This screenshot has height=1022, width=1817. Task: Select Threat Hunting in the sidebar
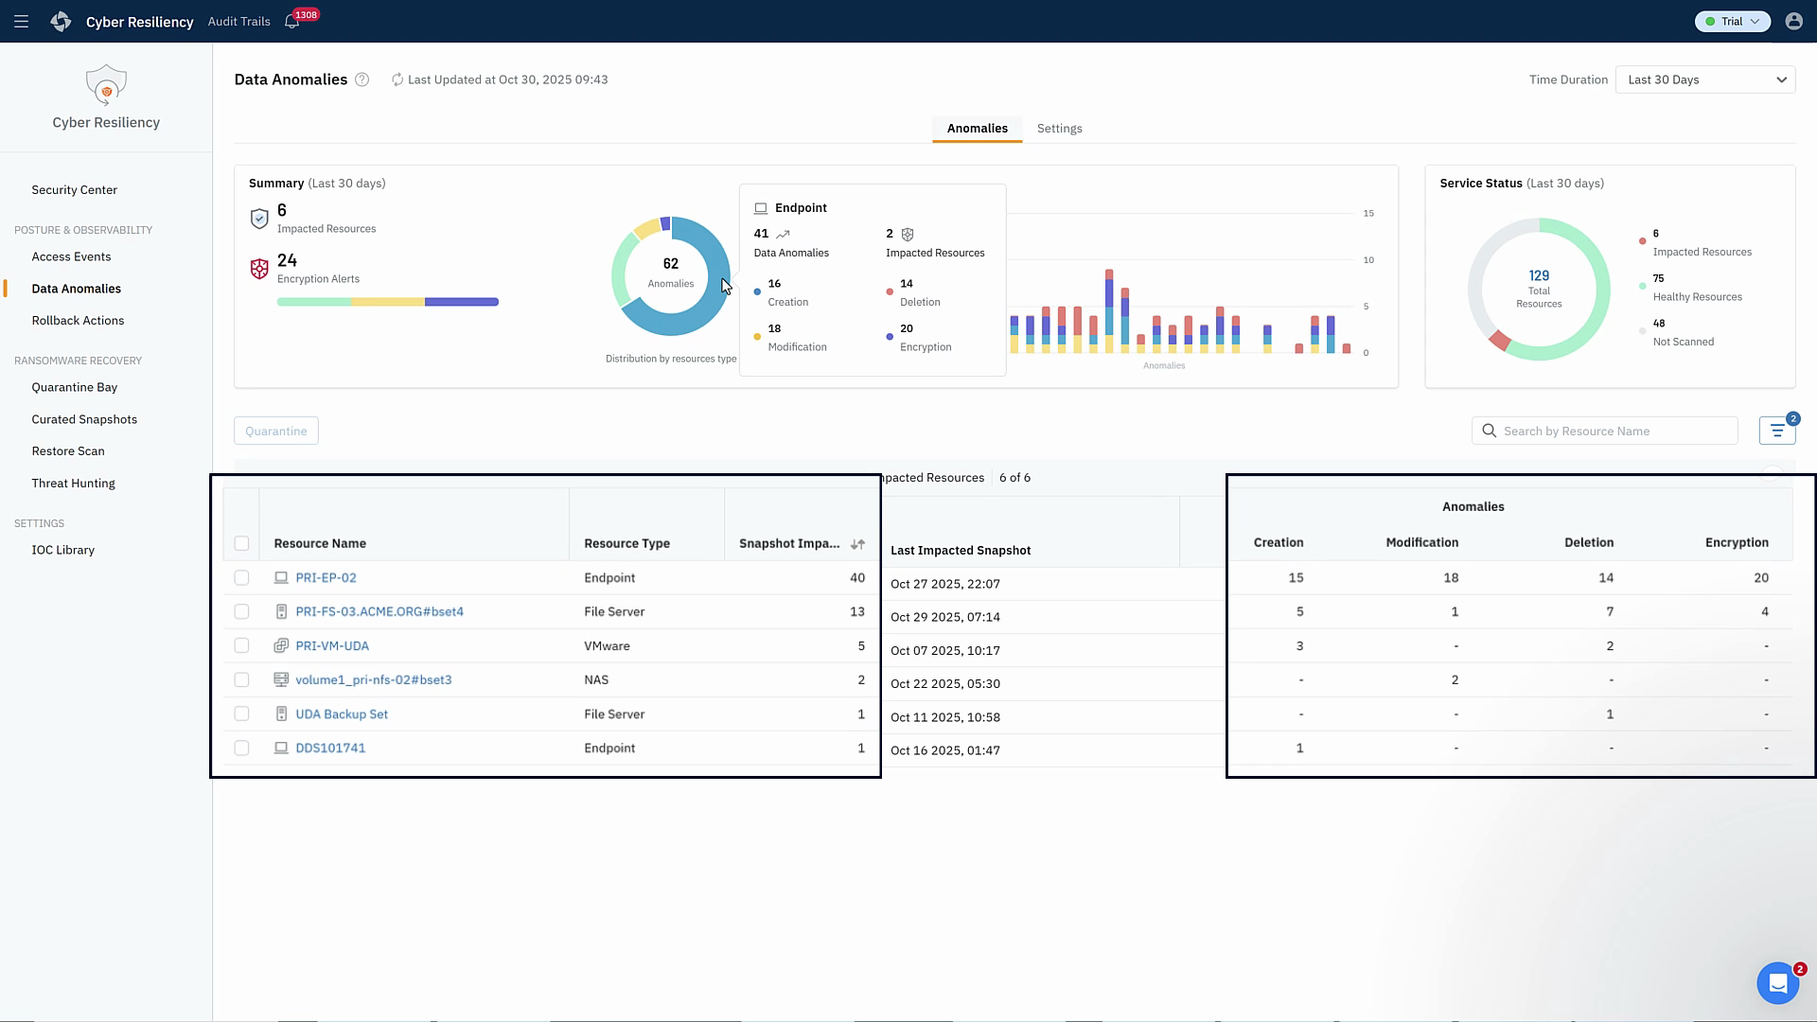(73, 483)
